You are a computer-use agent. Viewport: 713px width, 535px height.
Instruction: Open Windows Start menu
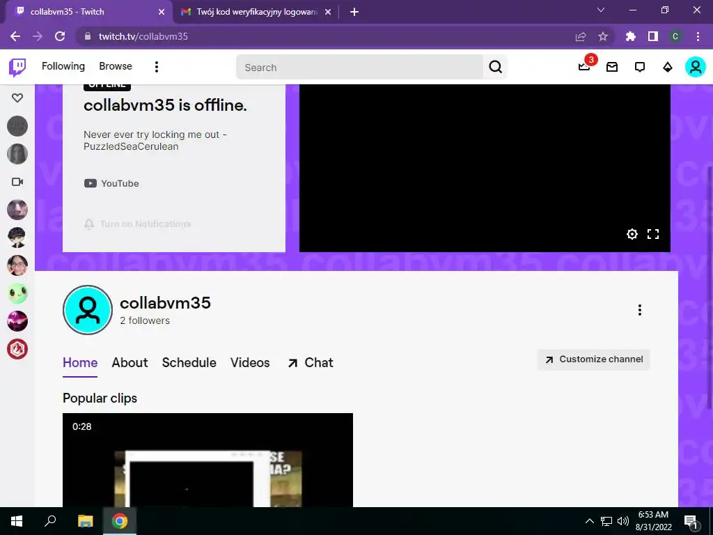point(17,521)
